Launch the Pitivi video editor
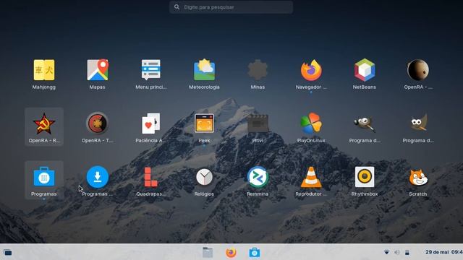 [x=258, y=123]
